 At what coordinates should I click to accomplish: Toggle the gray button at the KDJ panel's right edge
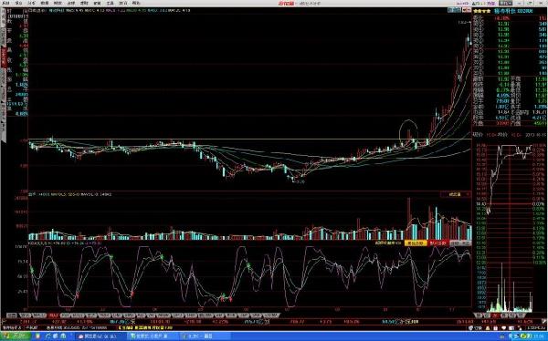pyautogui.click(x=460, y=243)
